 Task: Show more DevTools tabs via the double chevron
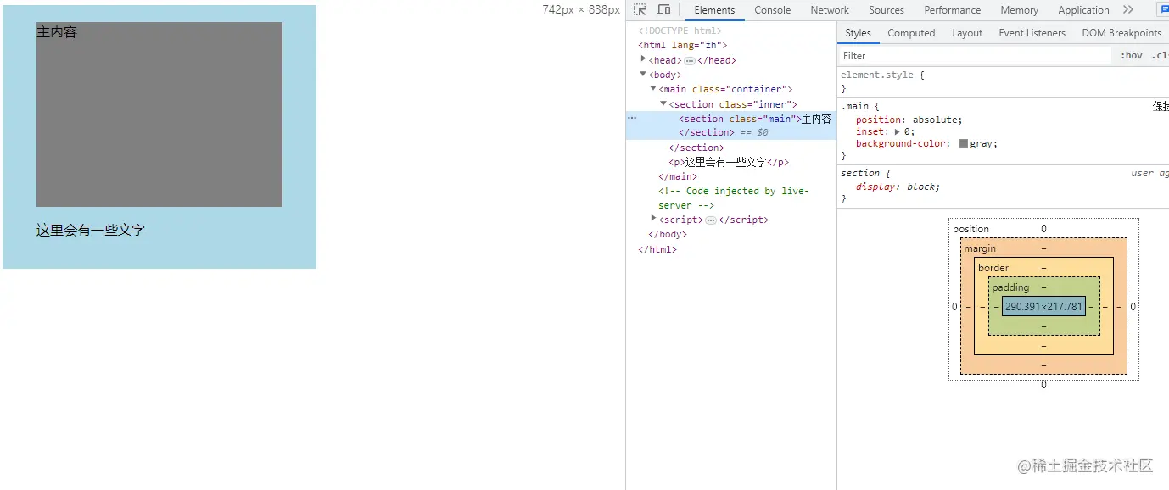1127,10
